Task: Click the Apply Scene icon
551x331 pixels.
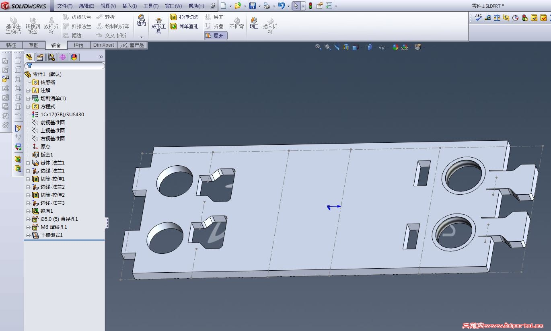Action: tap(405, 47)
